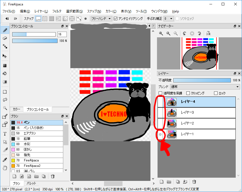Open the 手ぶれ補正 value dropdown
Viewport: 242px width, 192px height.
169,19
